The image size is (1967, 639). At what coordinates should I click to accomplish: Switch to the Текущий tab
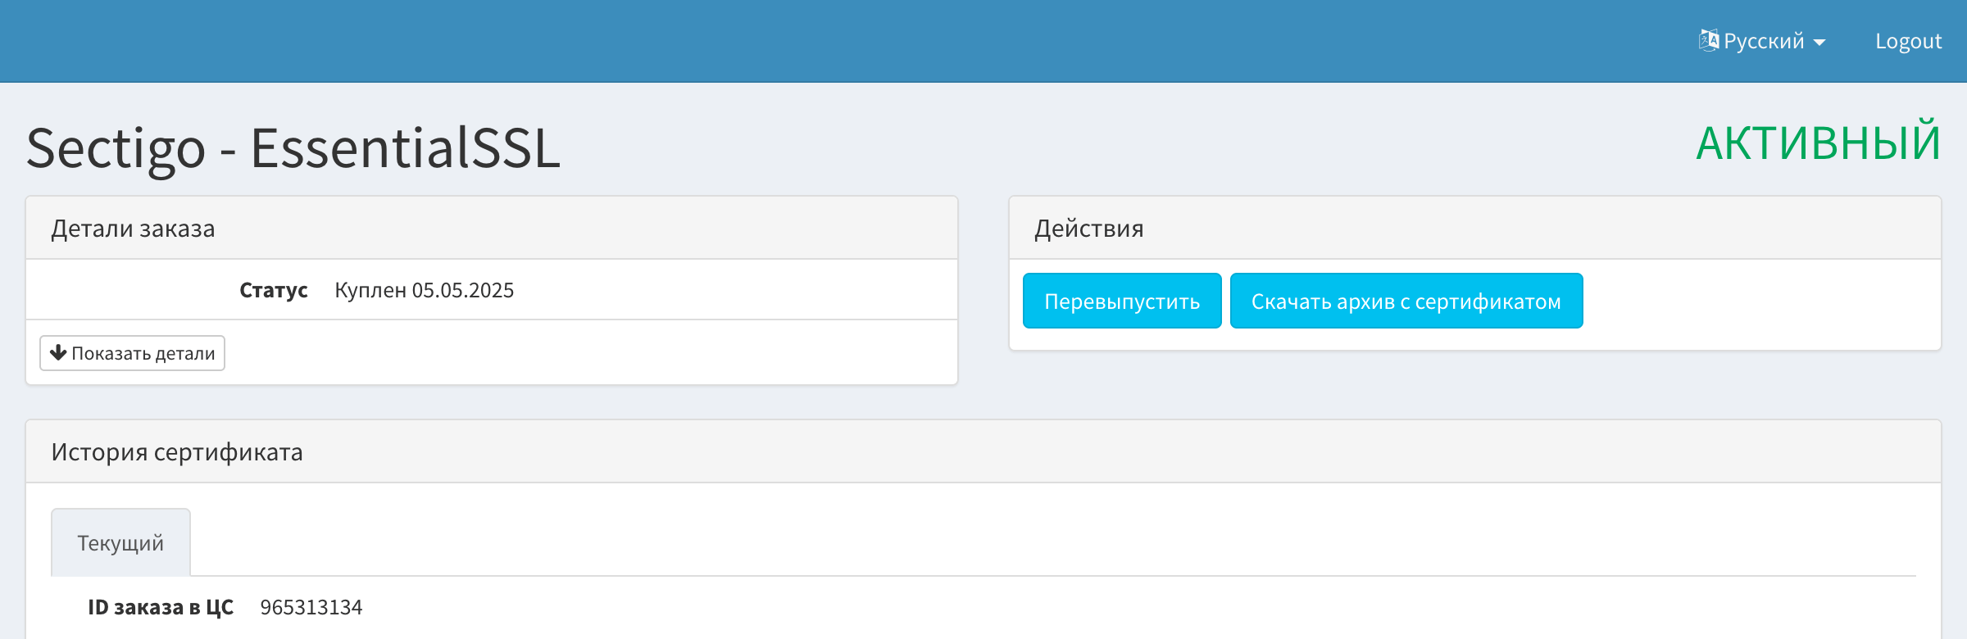pos(120,542)
